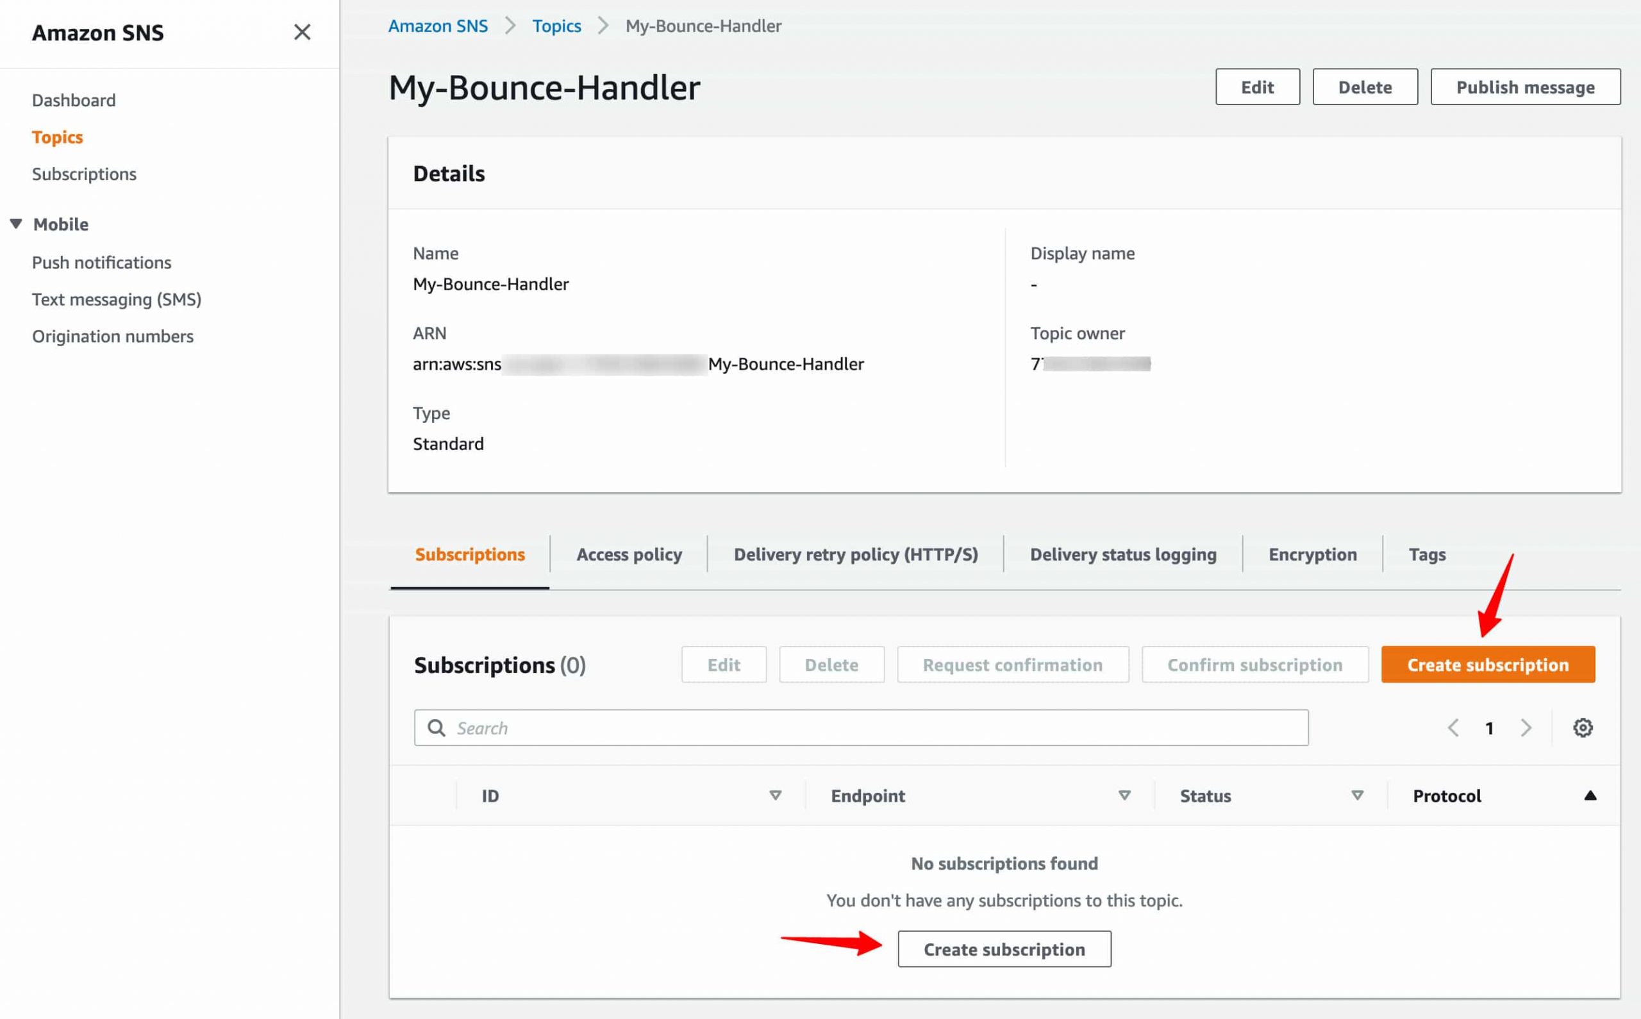Click page number 1
Screen dimensions: 1641x1019
[x=1489, y=729]
